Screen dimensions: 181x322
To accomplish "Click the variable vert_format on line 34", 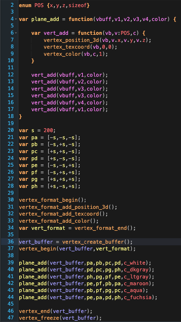I will pyautogui.click(x=48, y=228).
